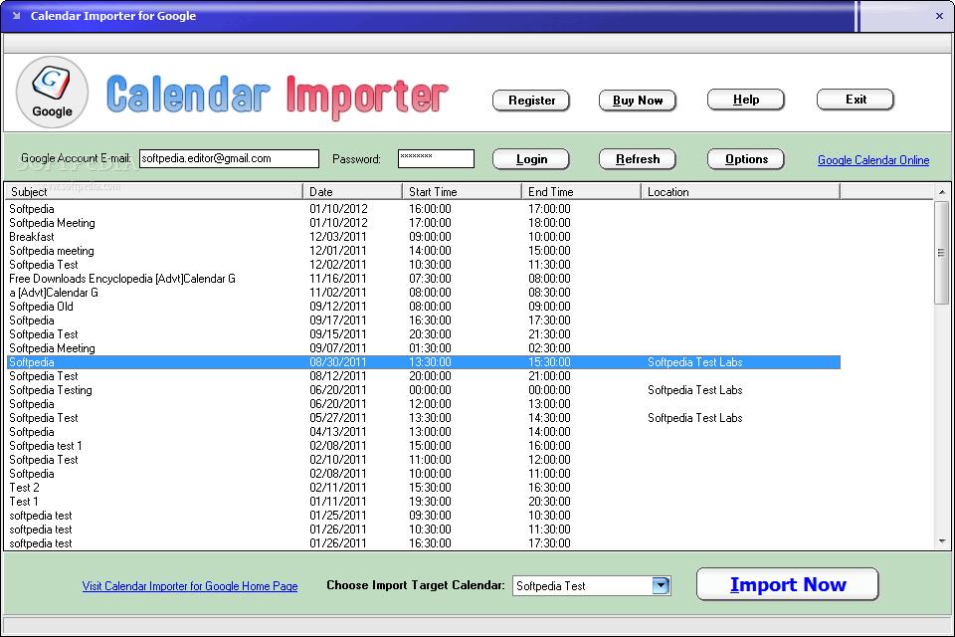Select the Free Downloads Encyclopedia event row

click(424, 279)
